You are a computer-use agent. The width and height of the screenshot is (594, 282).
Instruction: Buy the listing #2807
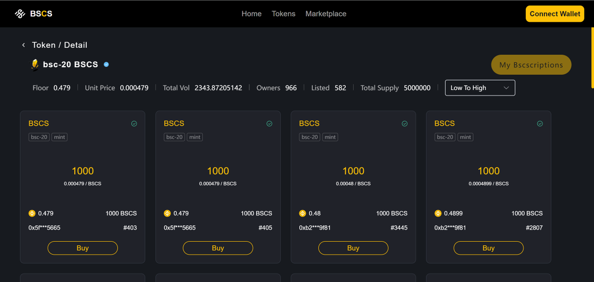[x=489, y=248]
